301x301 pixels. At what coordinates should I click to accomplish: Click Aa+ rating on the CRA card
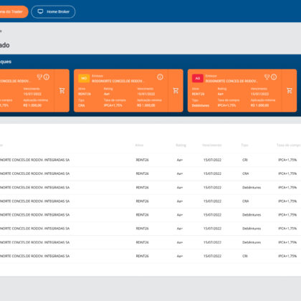pyautogui.click(x=107, y=94)
